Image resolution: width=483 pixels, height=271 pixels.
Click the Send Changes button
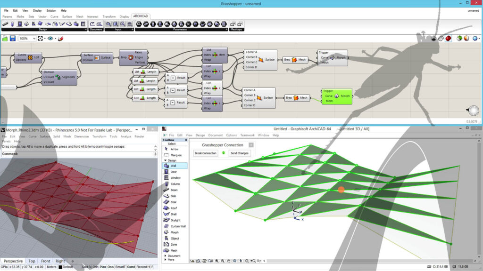click(239, 153)
